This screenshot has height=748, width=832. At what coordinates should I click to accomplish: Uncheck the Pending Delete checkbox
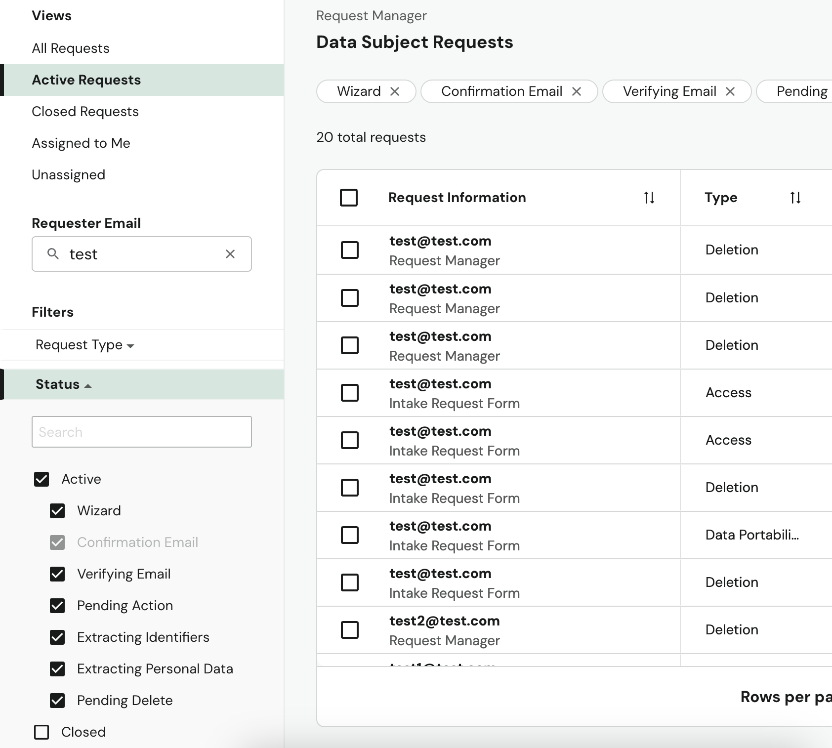pos(57,701)
